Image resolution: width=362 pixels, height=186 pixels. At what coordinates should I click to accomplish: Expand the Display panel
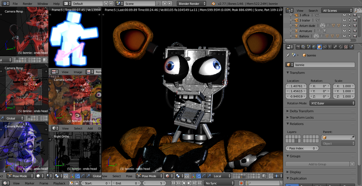tap(295, 172)
